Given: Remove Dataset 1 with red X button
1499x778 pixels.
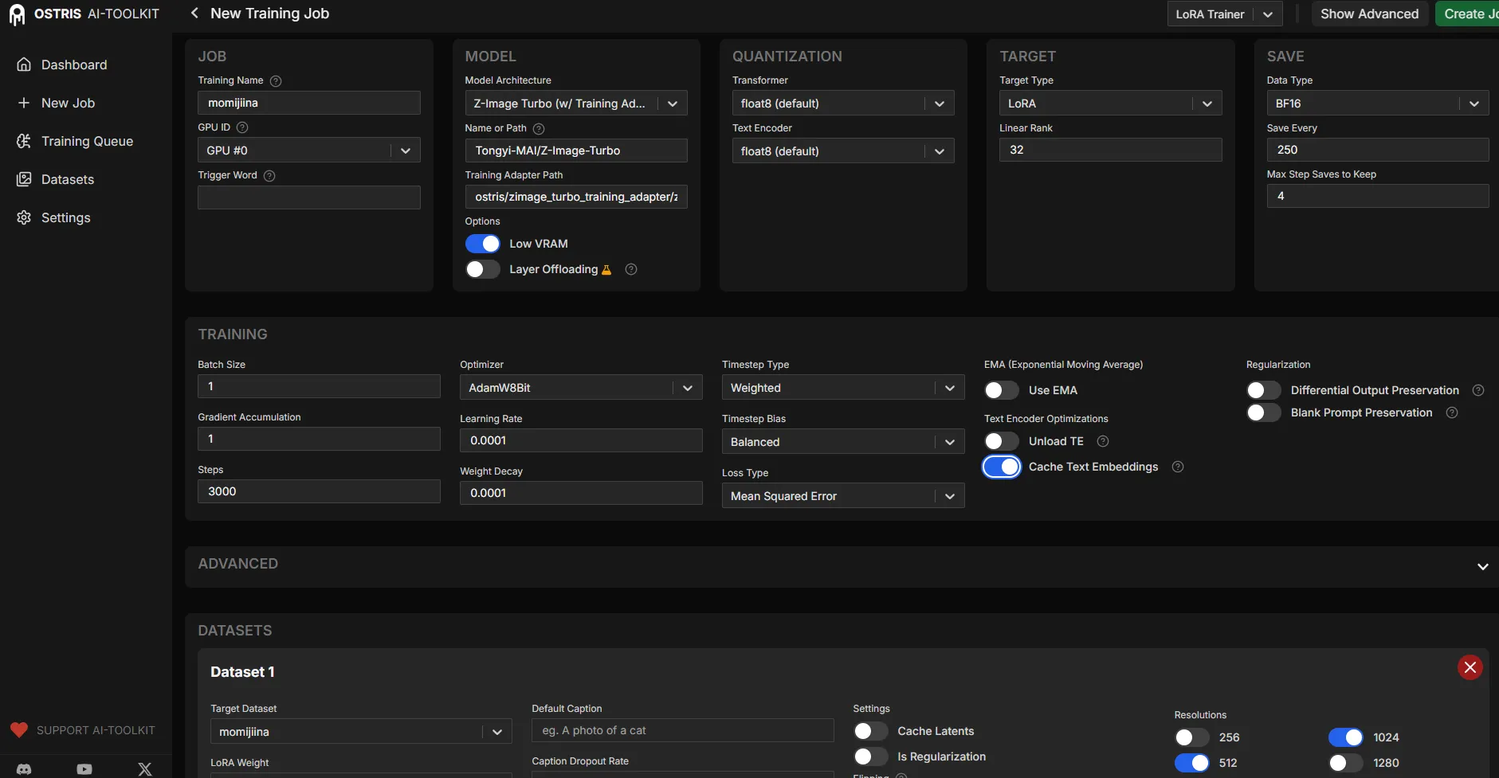Looking at the screenshot, I should [x=1470, y=667].
